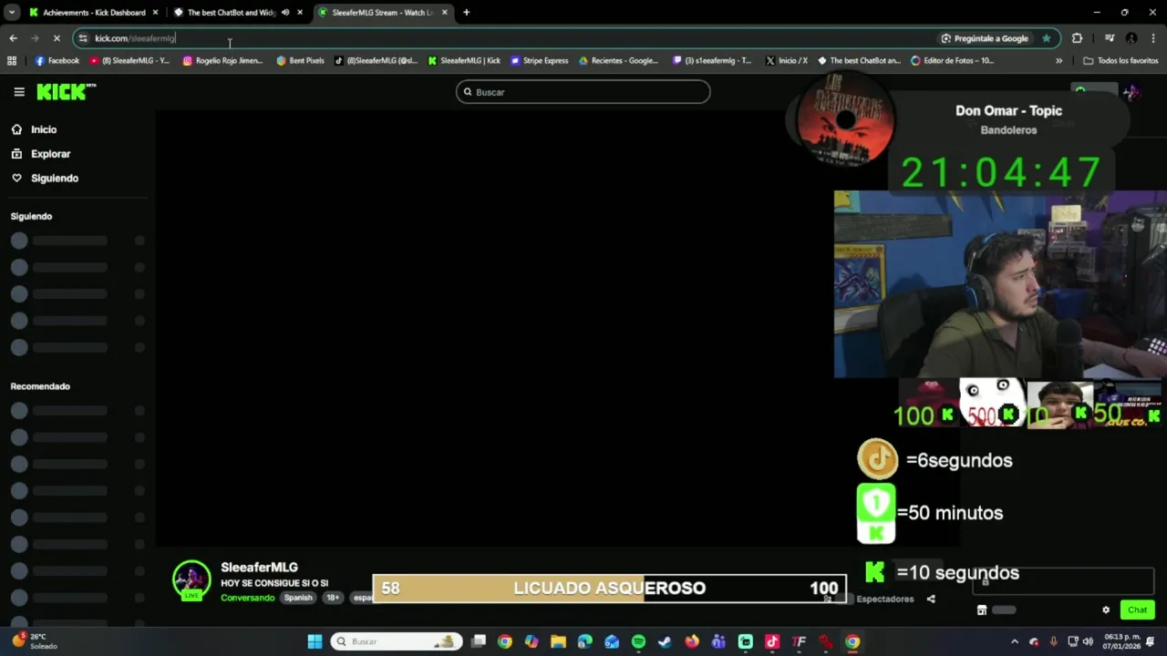The height and width of the screenshot is (656, 1167).
Task: Click the Espectadores viewers label
Action: (x=885, y=599)
